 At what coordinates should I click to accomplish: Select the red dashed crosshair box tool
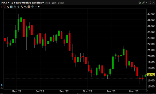point(4,7)
